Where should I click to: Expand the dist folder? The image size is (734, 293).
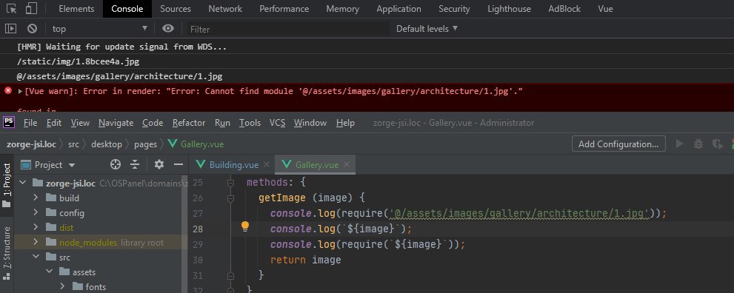coord(36,228)
